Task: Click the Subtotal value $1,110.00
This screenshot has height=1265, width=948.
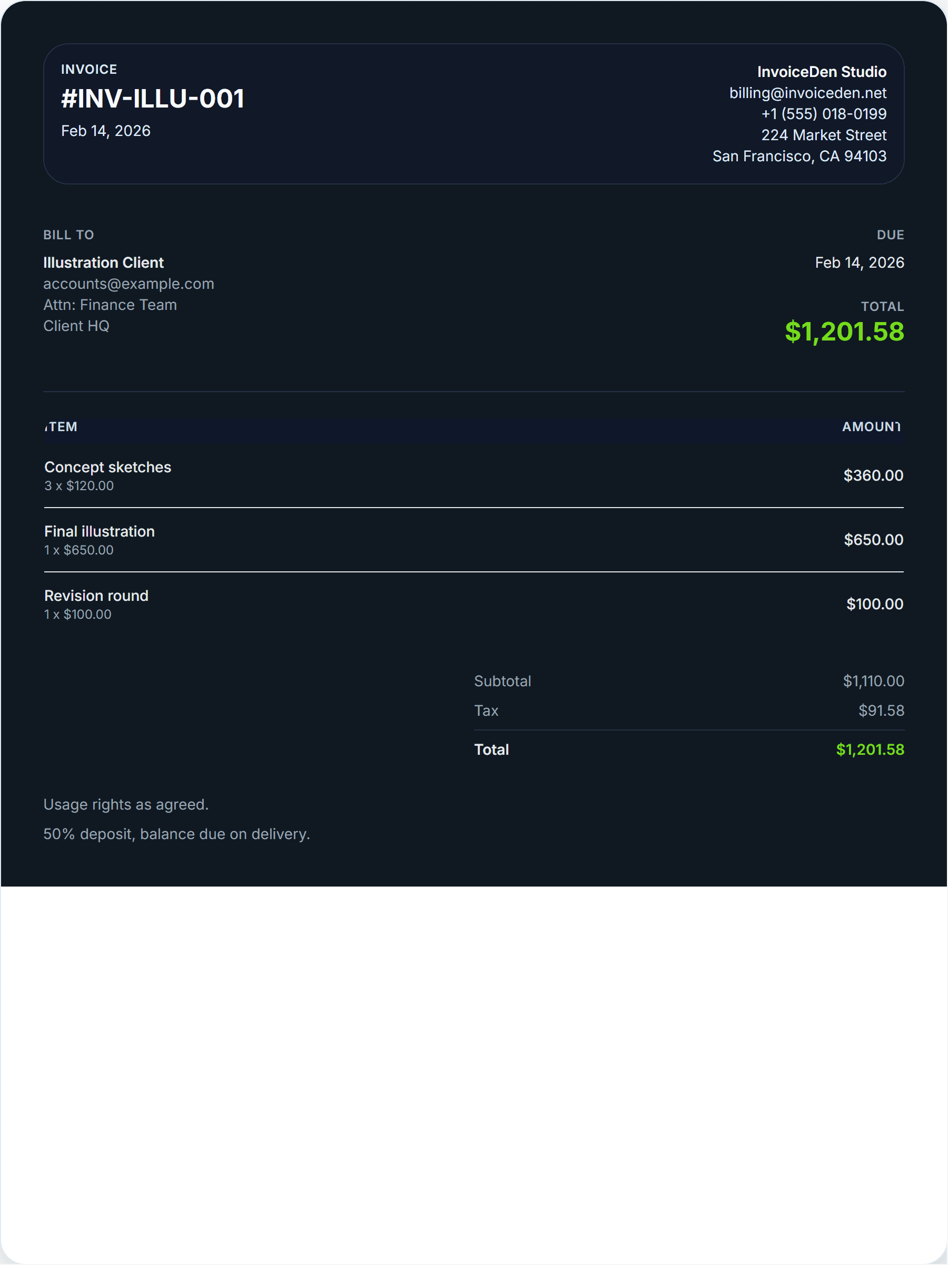Action: (873, 681)
